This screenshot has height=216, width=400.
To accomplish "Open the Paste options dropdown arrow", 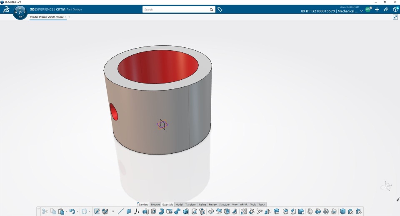I will click(x=66, y=211).
